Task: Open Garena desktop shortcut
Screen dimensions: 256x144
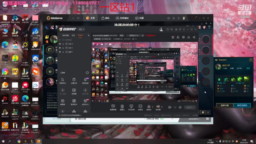Action: 5,100
